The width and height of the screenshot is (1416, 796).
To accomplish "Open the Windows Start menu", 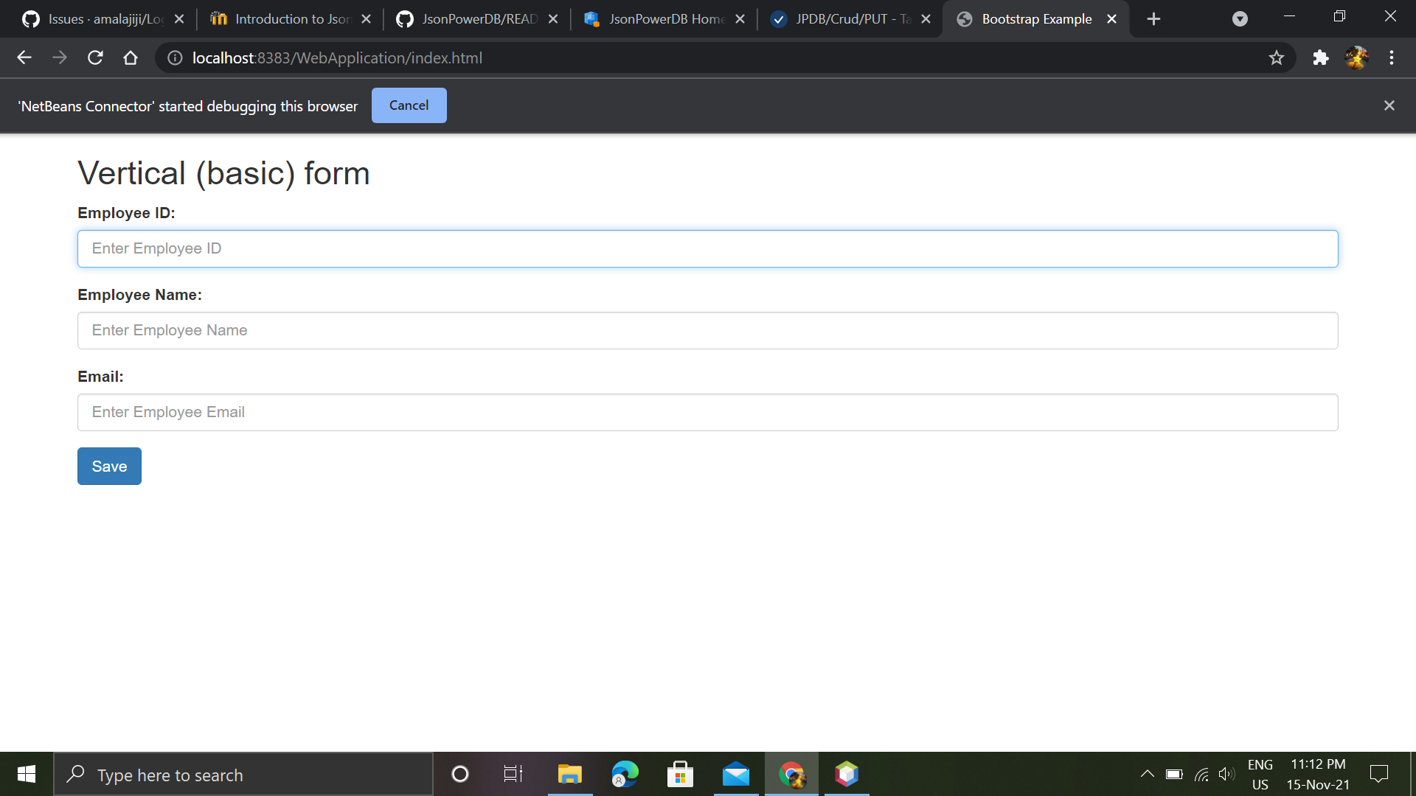I will point(26,774).
